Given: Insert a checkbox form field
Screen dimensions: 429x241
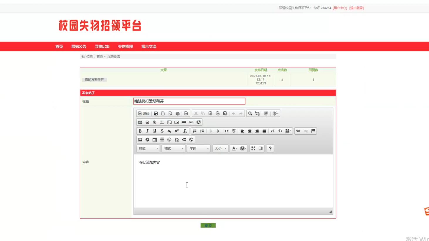Looking at the screenshot, I should (147, 122).
